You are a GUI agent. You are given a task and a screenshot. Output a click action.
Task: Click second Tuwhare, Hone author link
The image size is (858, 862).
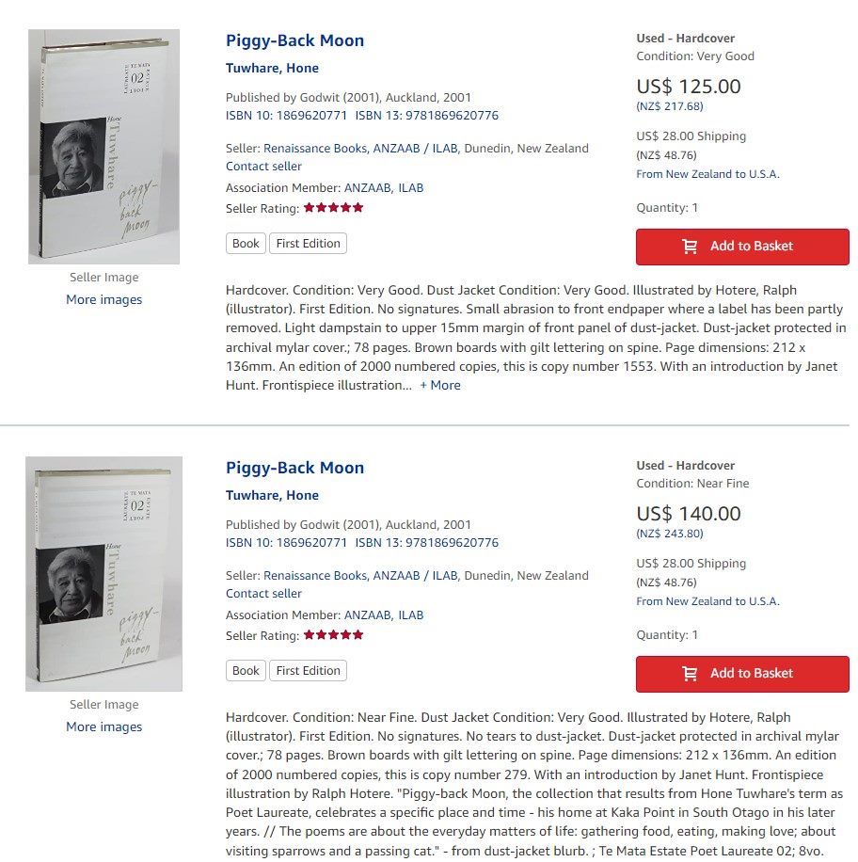pos(272,495)
